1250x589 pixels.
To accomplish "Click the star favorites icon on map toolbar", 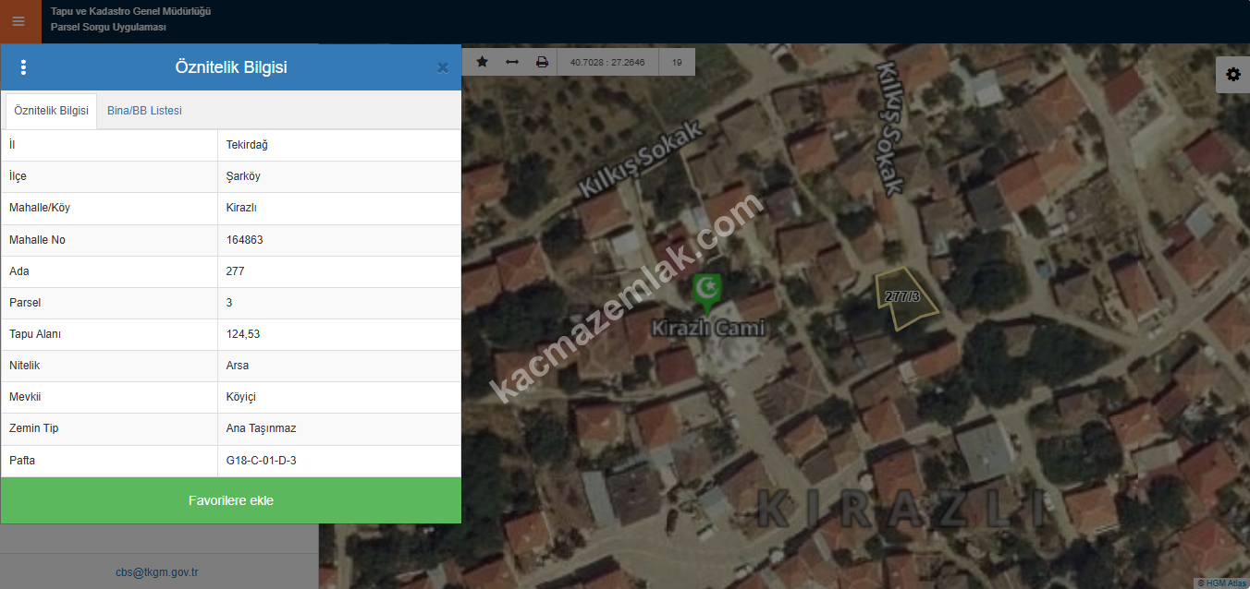I will pyautogui.click(x=482, y=62).
